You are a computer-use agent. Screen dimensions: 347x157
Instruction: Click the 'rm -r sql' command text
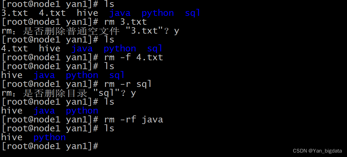click(128, 84)
